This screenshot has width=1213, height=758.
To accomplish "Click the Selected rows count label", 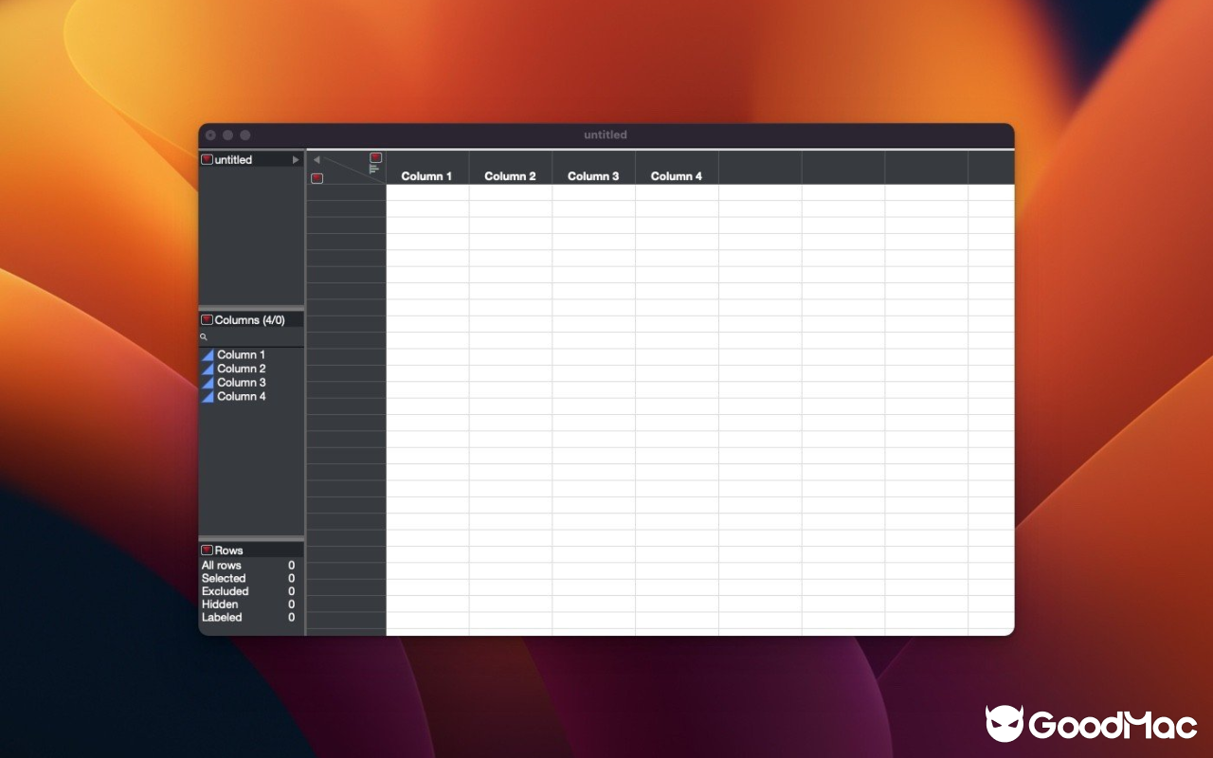I will click(x=224, y=578).
